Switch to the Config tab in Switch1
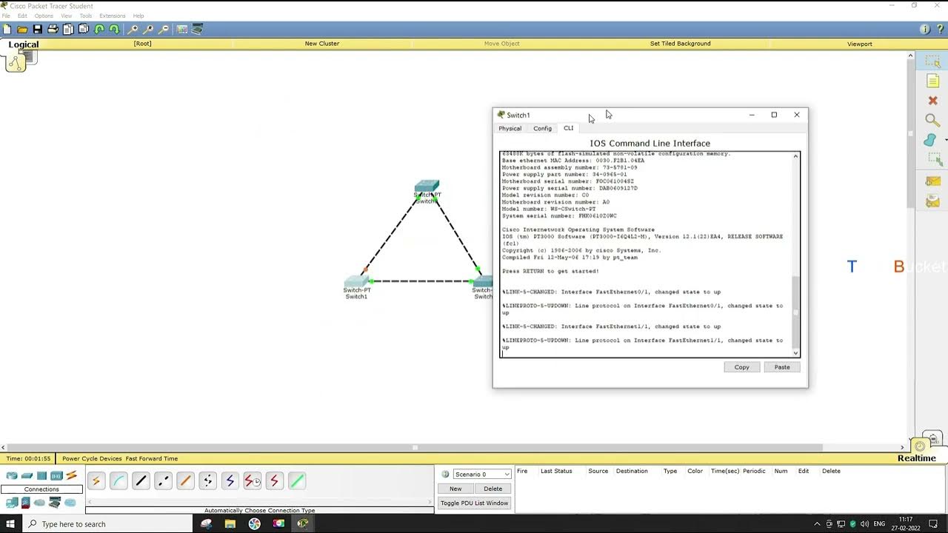948x533 pixels. coord(542,128)
